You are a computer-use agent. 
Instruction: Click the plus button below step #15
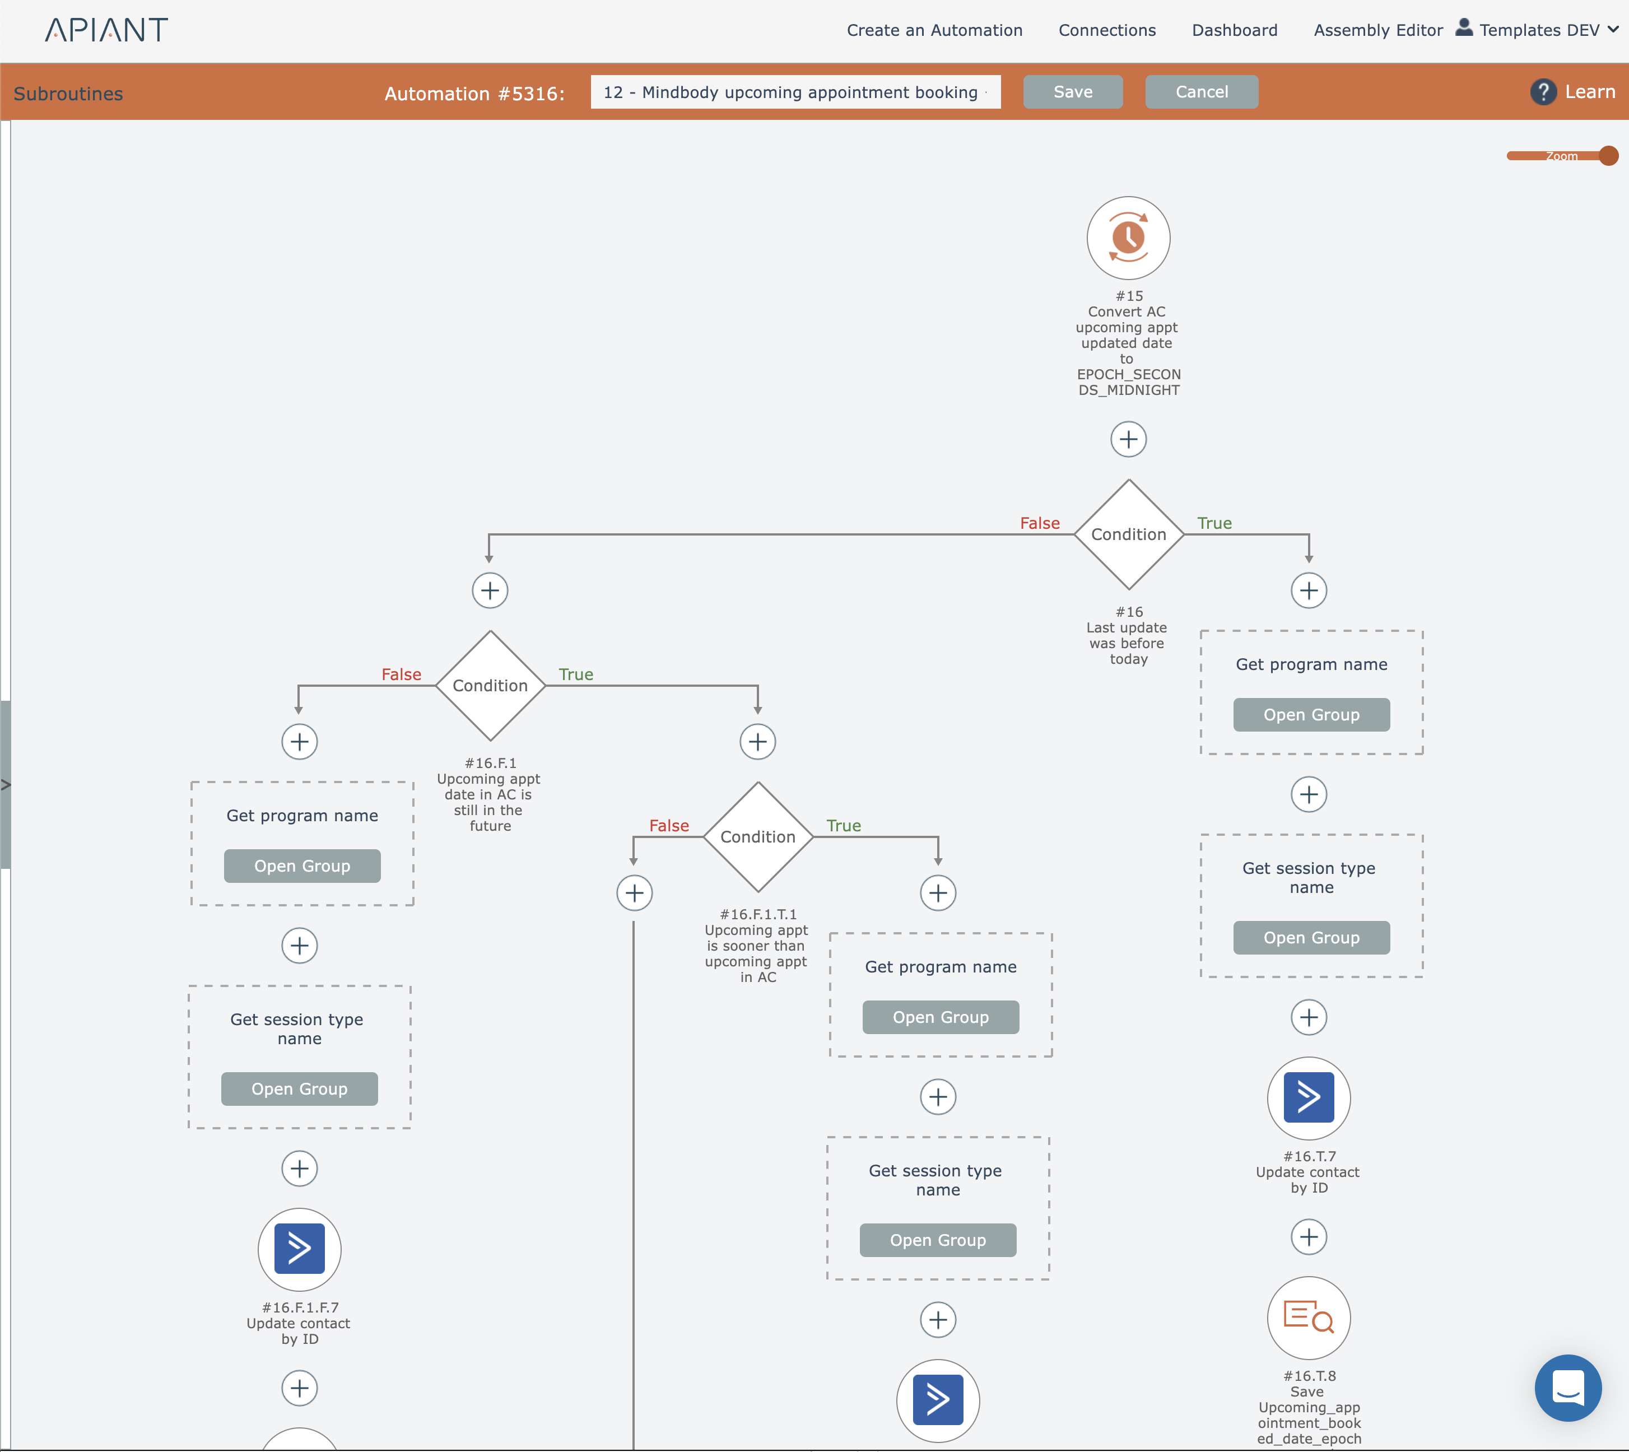[x=1128, y=439]
